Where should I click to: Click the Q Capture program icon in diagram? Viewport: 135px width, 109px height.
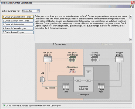(48, 59)
